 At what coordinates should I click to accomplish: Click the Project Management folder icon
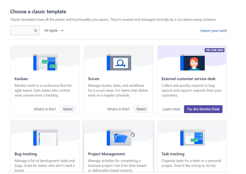[119, 137]
